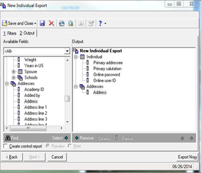
Task: Click the horizontal scrollbar thumb in Available Fields
Action: (x=28, y=128)
